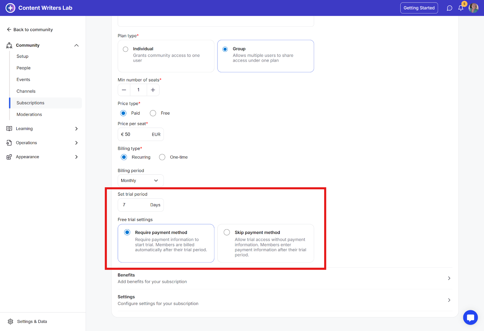
Task: Select the Individual plan type radio
Action: [x=126, y=49]
